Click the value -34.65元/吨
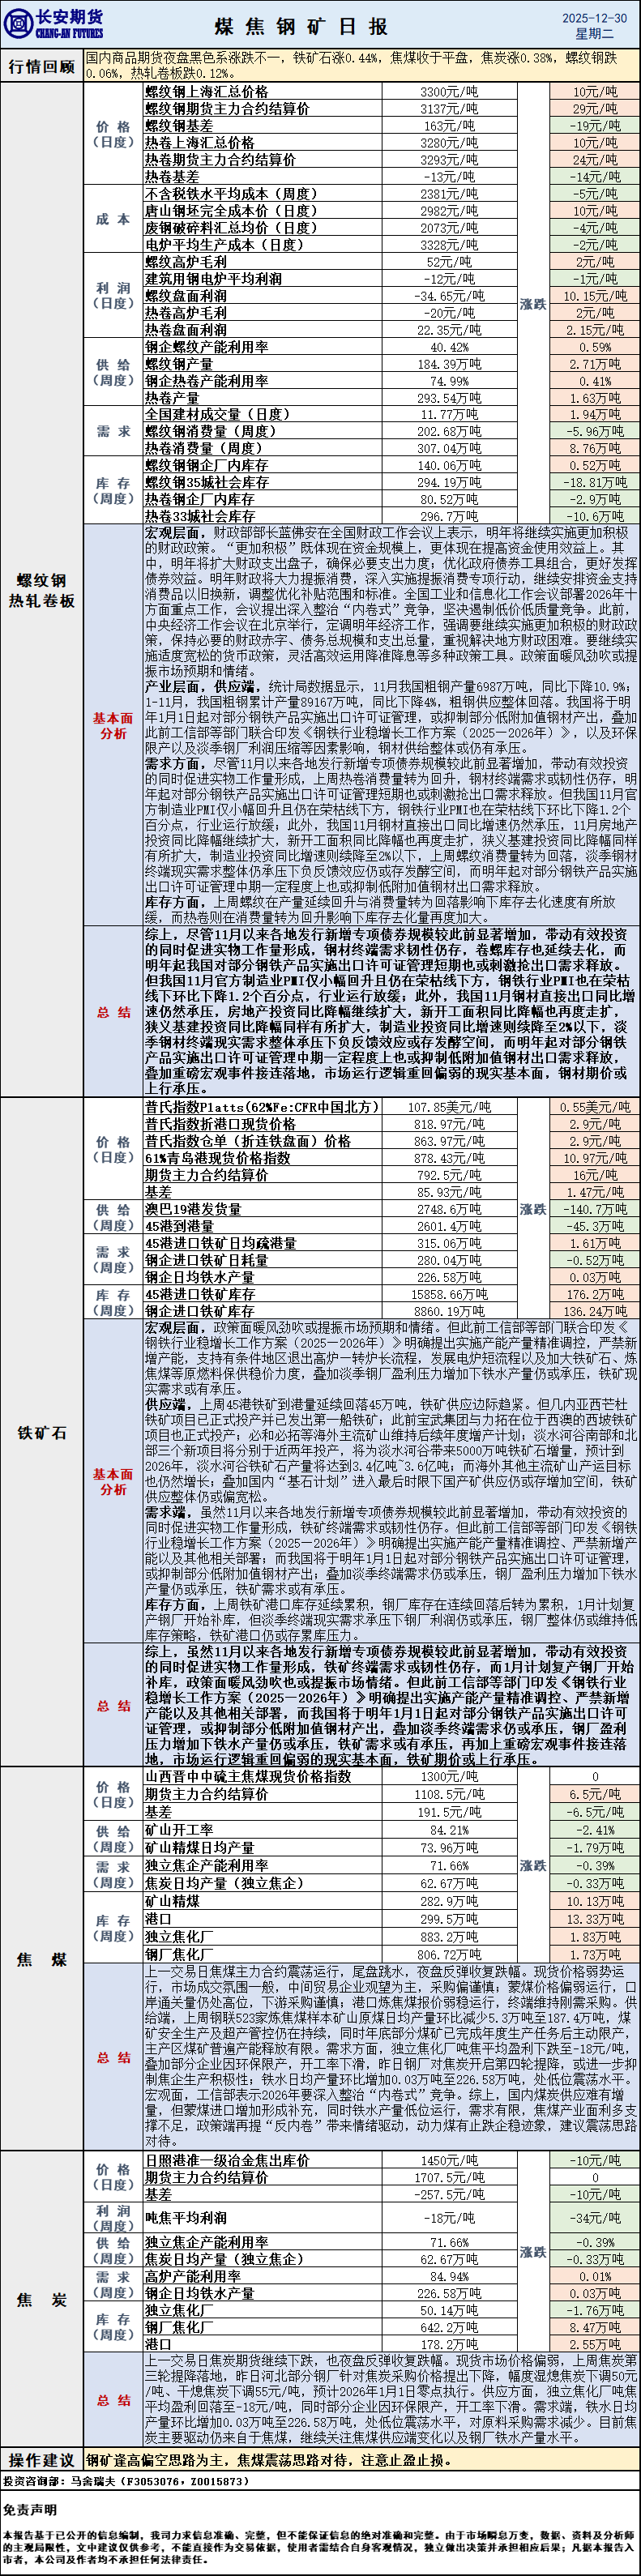This screenshot has width=641, height=2576. point(449,296)
